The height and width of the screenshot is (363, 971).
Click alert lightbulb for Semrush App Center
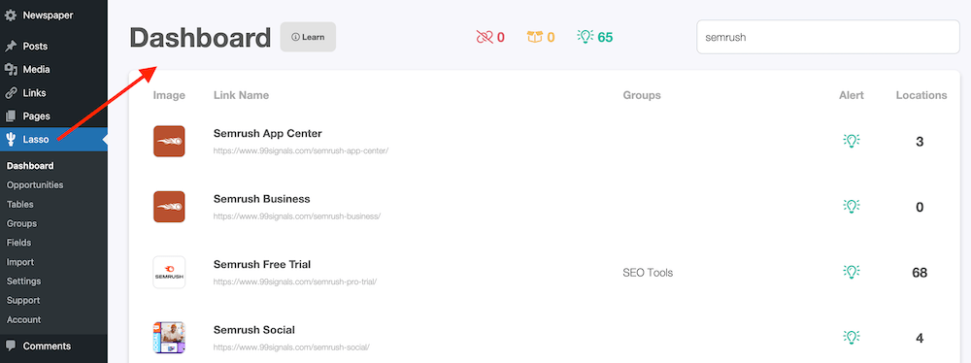852,142
